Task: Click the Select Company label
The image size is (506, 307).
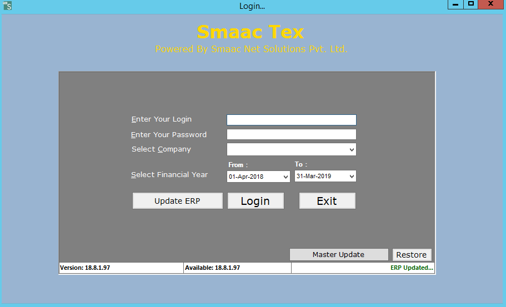Action: (161, 149)
